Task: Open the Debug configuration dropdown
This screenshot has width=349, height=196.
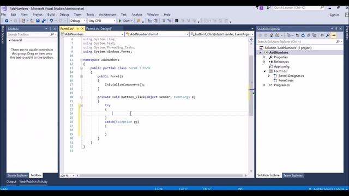Action: tap(77, 21)
